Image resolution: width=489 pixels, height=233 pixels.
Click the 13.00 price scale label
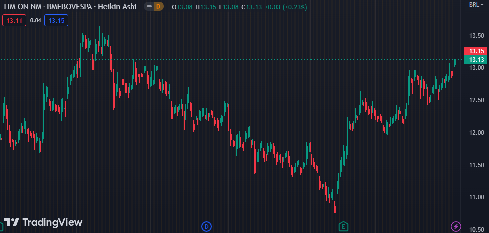coord(476,68)
